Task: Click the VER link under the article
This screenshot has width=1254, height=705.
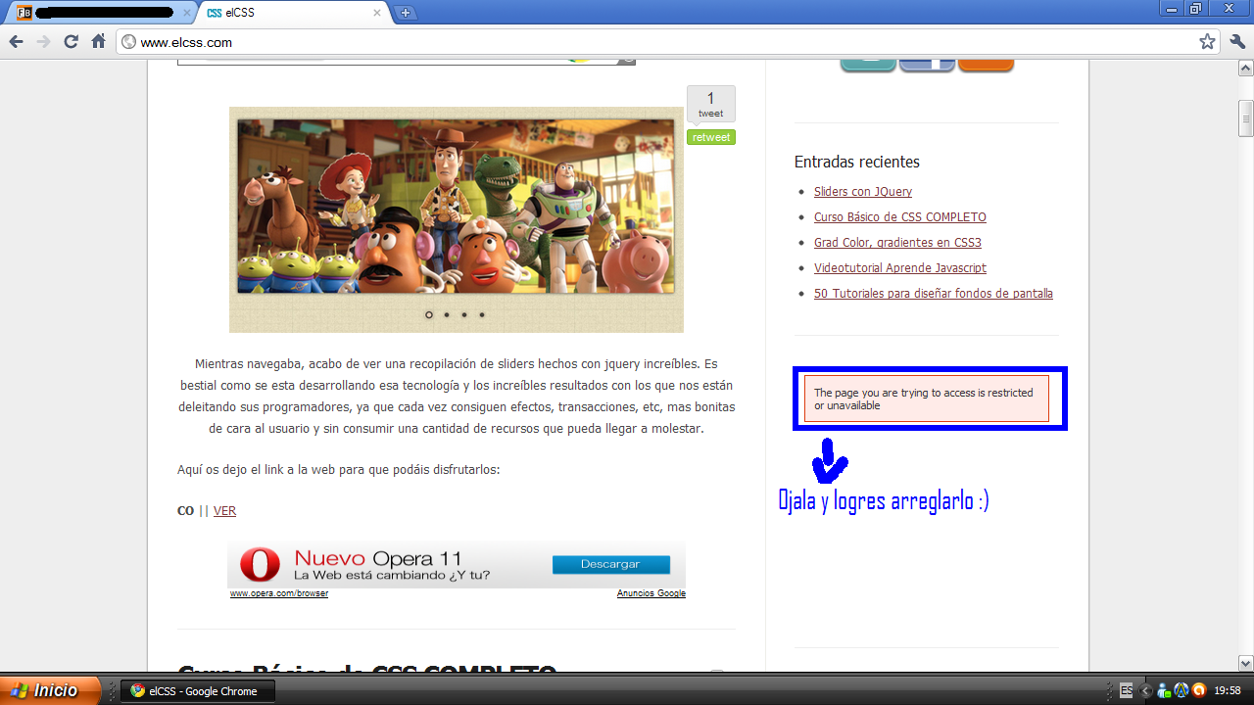Action: click(x=224, y=511)
